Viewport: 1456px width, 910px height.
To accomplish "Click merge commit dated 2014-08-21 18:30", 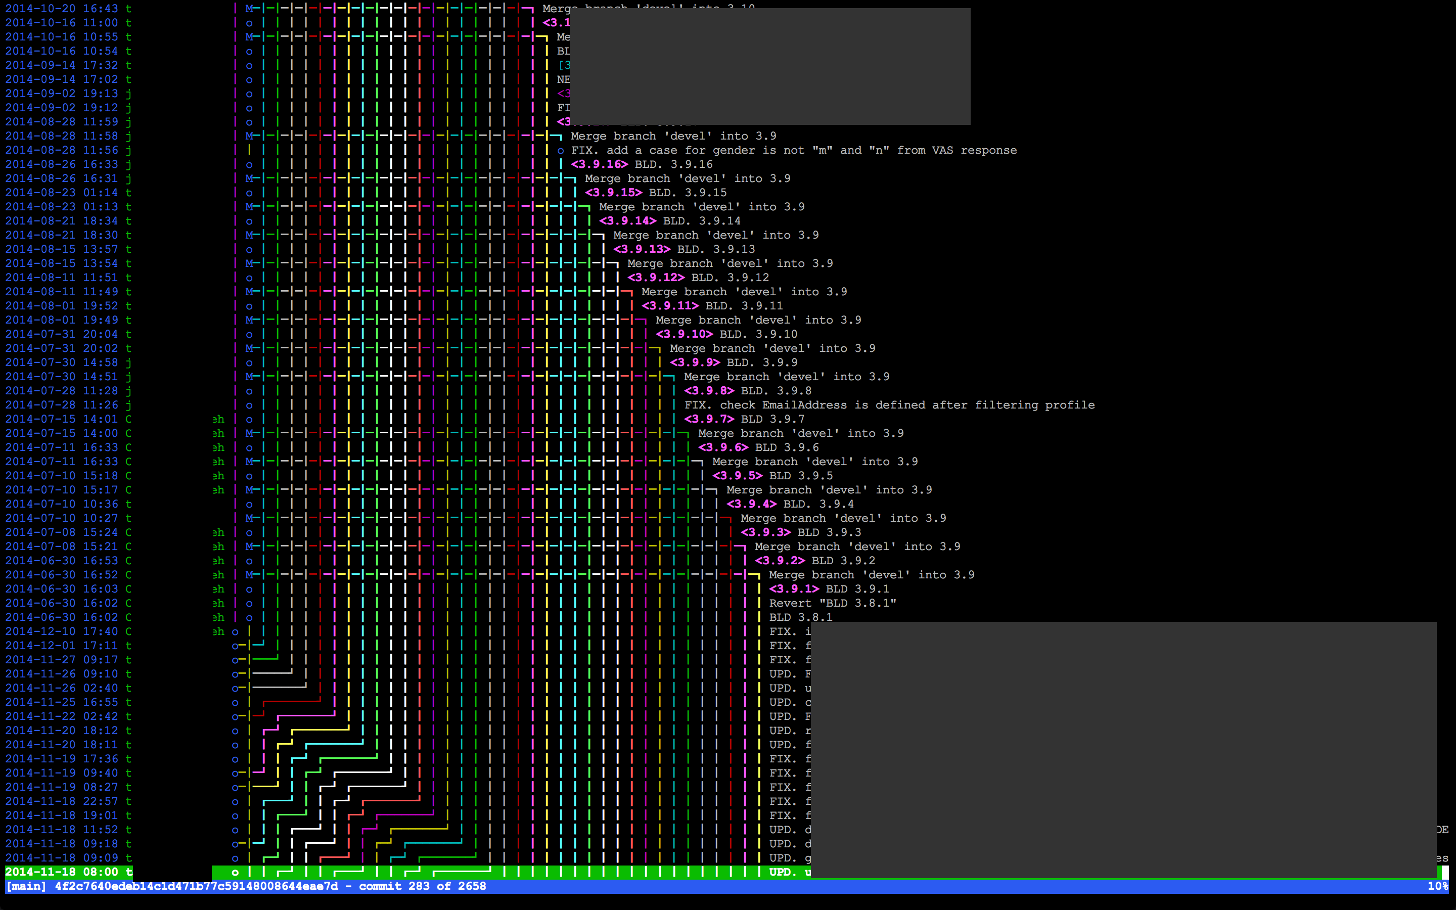I will [x=716, y=235].
